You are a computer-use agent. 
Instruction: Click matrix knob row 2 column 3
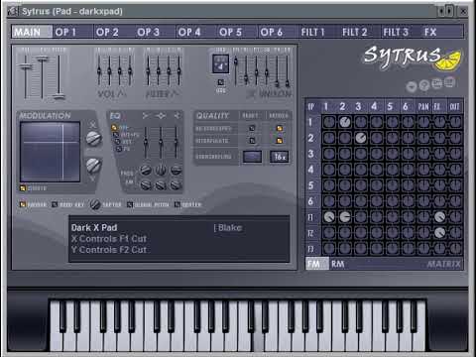pos(361,138)
